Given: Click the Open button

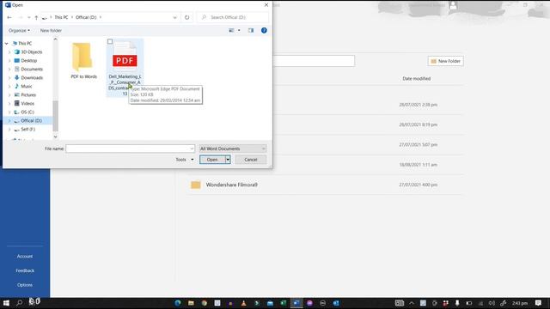Looking at the screenshot, I should pyautogui.click(x=212, y=160).
